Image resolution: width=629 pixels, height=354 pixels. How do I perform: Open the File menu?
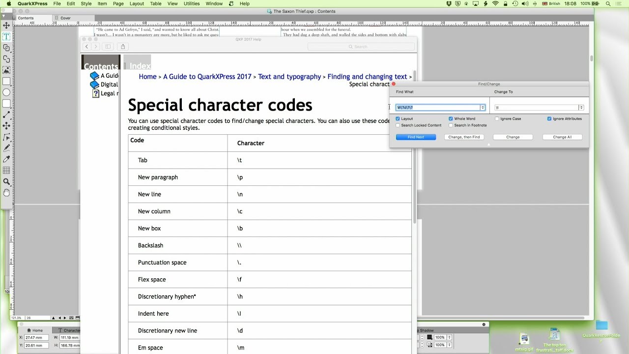point(57,3)
